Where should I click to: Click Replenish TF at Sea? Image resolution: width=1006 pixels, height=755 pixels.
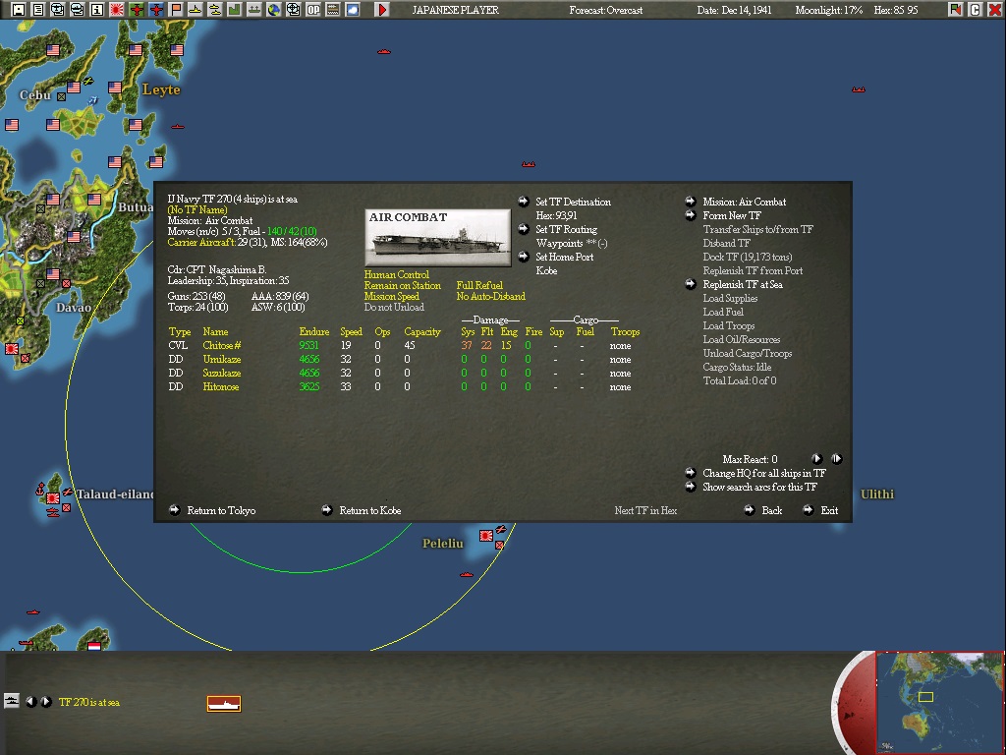click(743, 284)
